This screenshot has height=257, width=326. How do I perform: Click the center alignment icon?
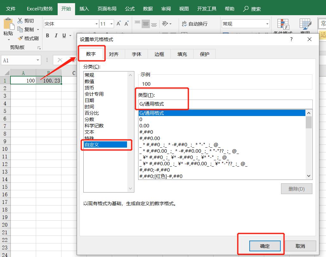pyautogui.click(x=145, y=23)
